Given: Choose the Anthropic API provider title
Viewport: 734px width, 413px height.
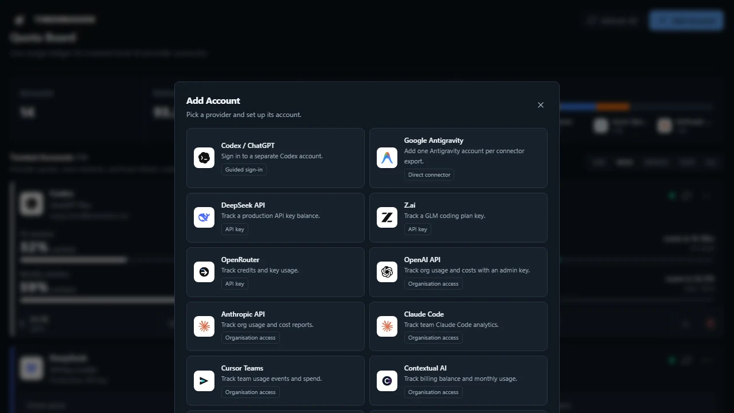Looking at the screenshot, I should pos(243,314).
